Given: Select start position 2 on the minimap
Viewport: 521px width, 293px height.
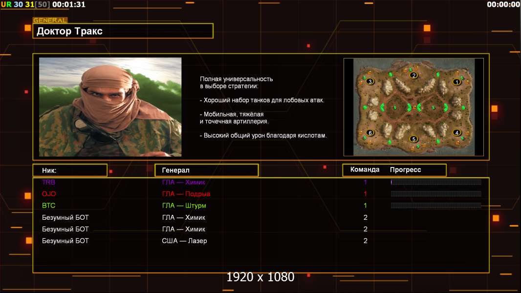Looking at the screenshot, I should click(413, 75).
